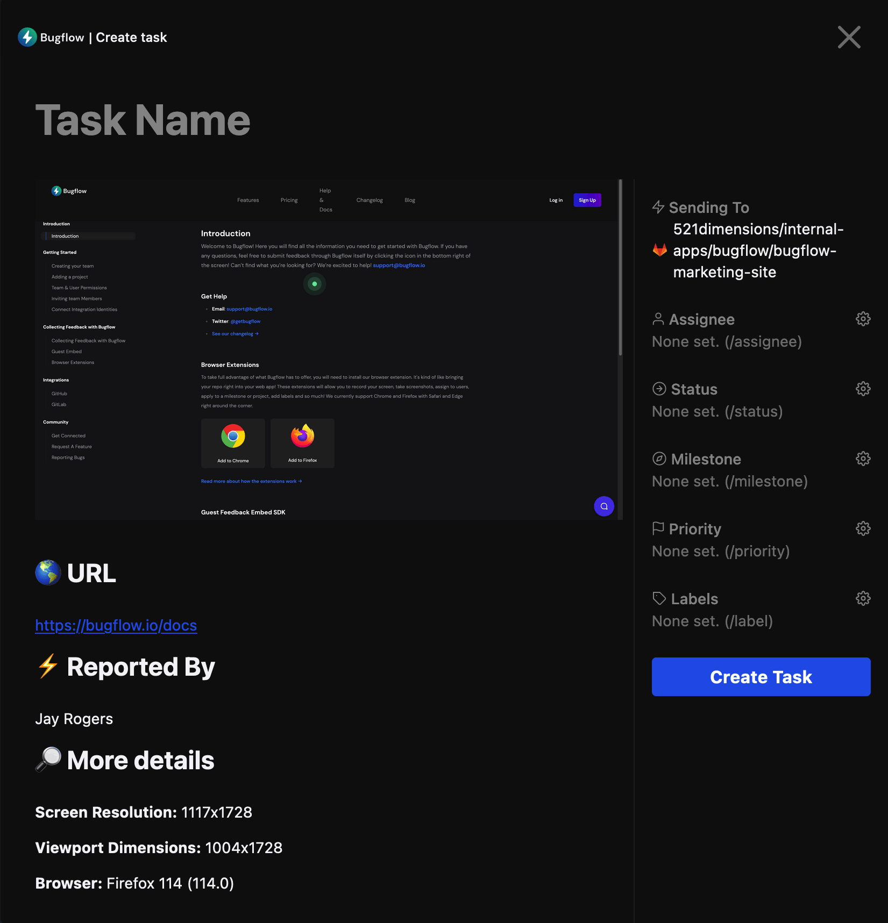This screenshot has width=888, height=923.
Task: Click Log in in the screenshot
Action: point(556,200)
